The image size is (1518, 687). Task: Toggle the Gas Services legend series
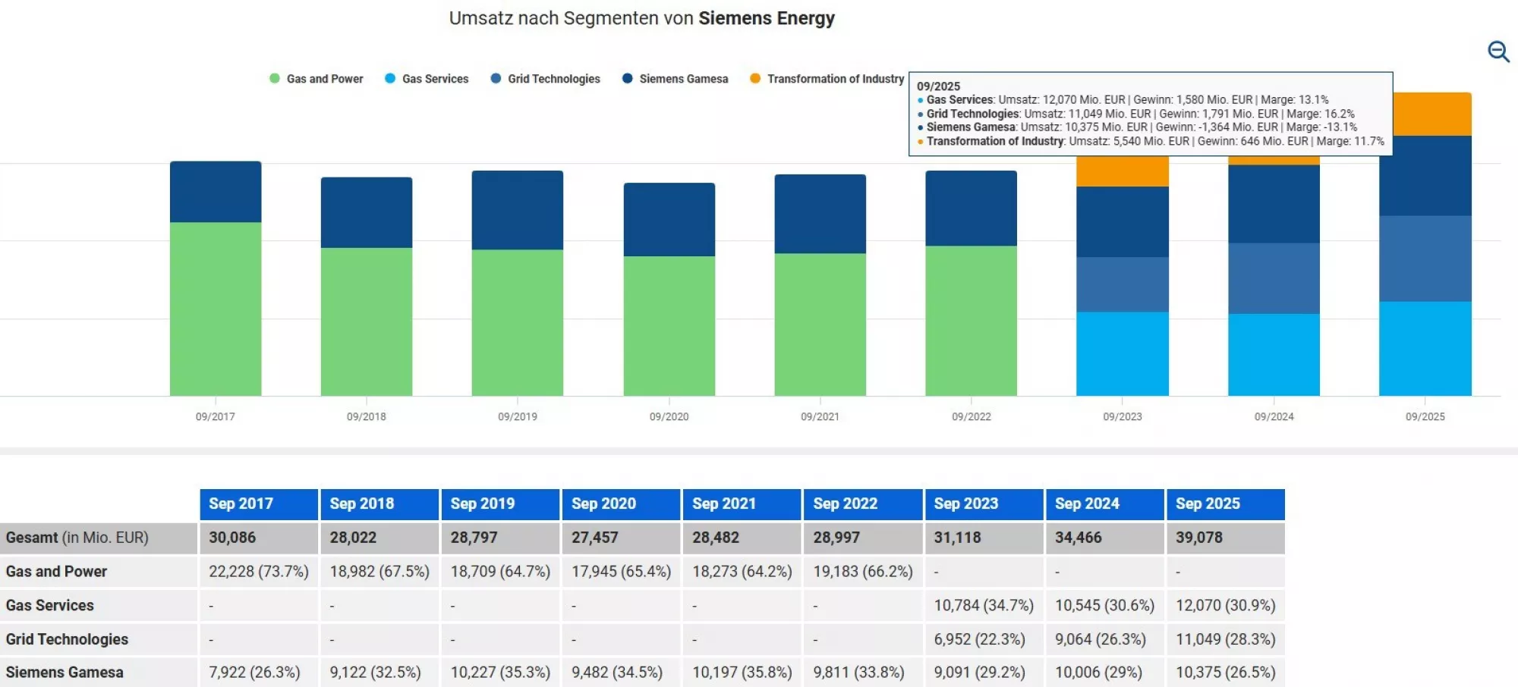[427, 79]
